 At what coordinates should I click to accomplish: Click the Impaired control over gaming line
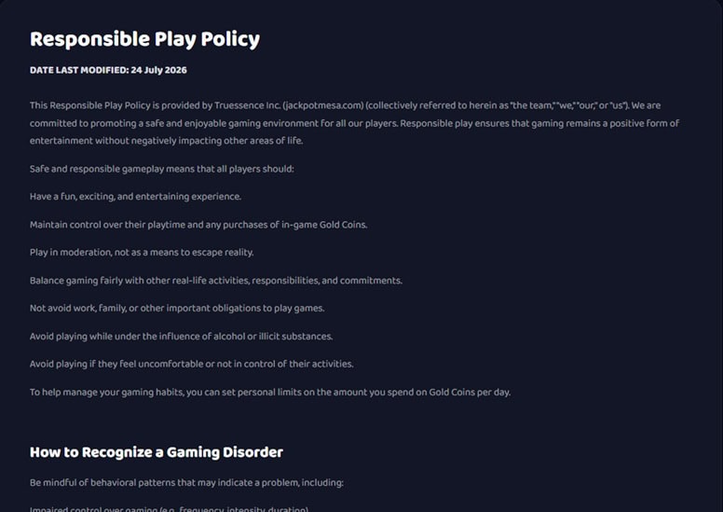(170, 509)
